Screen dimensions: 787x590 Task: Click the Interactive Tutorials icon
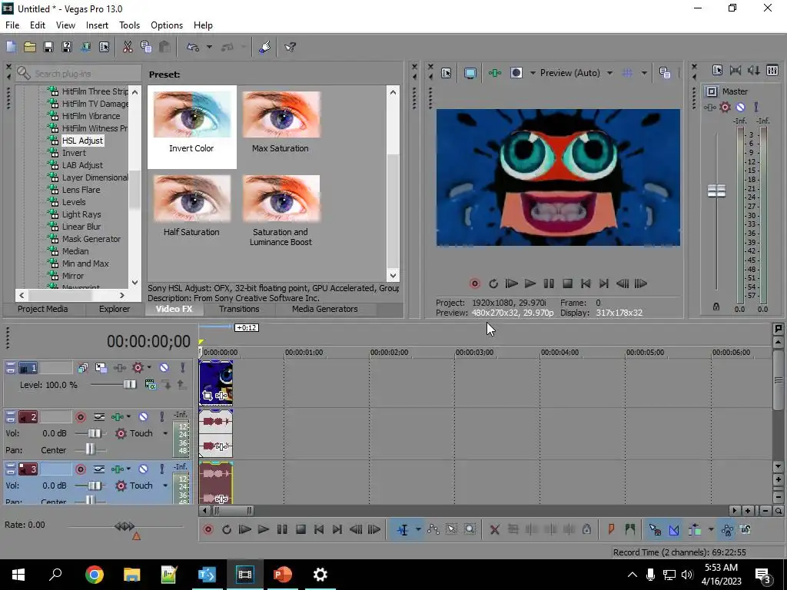coord(265,47)
